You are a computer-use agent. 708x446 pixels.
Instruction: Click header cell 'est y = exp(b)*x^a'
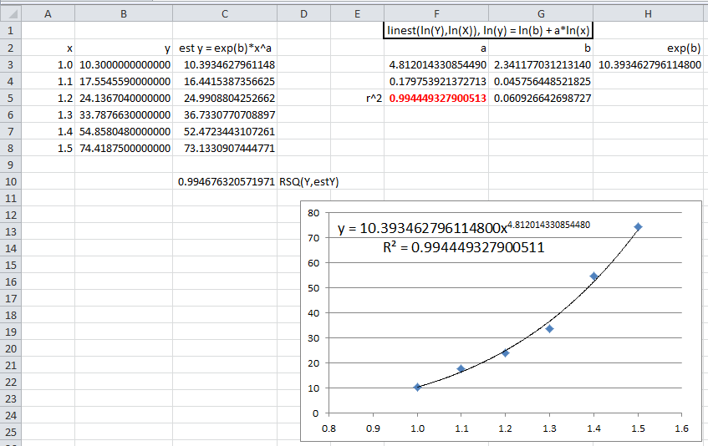(224, 48)
